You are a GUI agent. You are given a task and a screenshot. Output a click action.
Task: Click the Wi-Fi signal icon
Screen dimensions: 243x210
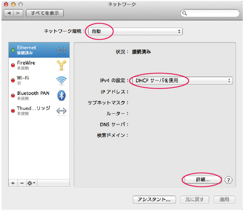tap(61, 81)
